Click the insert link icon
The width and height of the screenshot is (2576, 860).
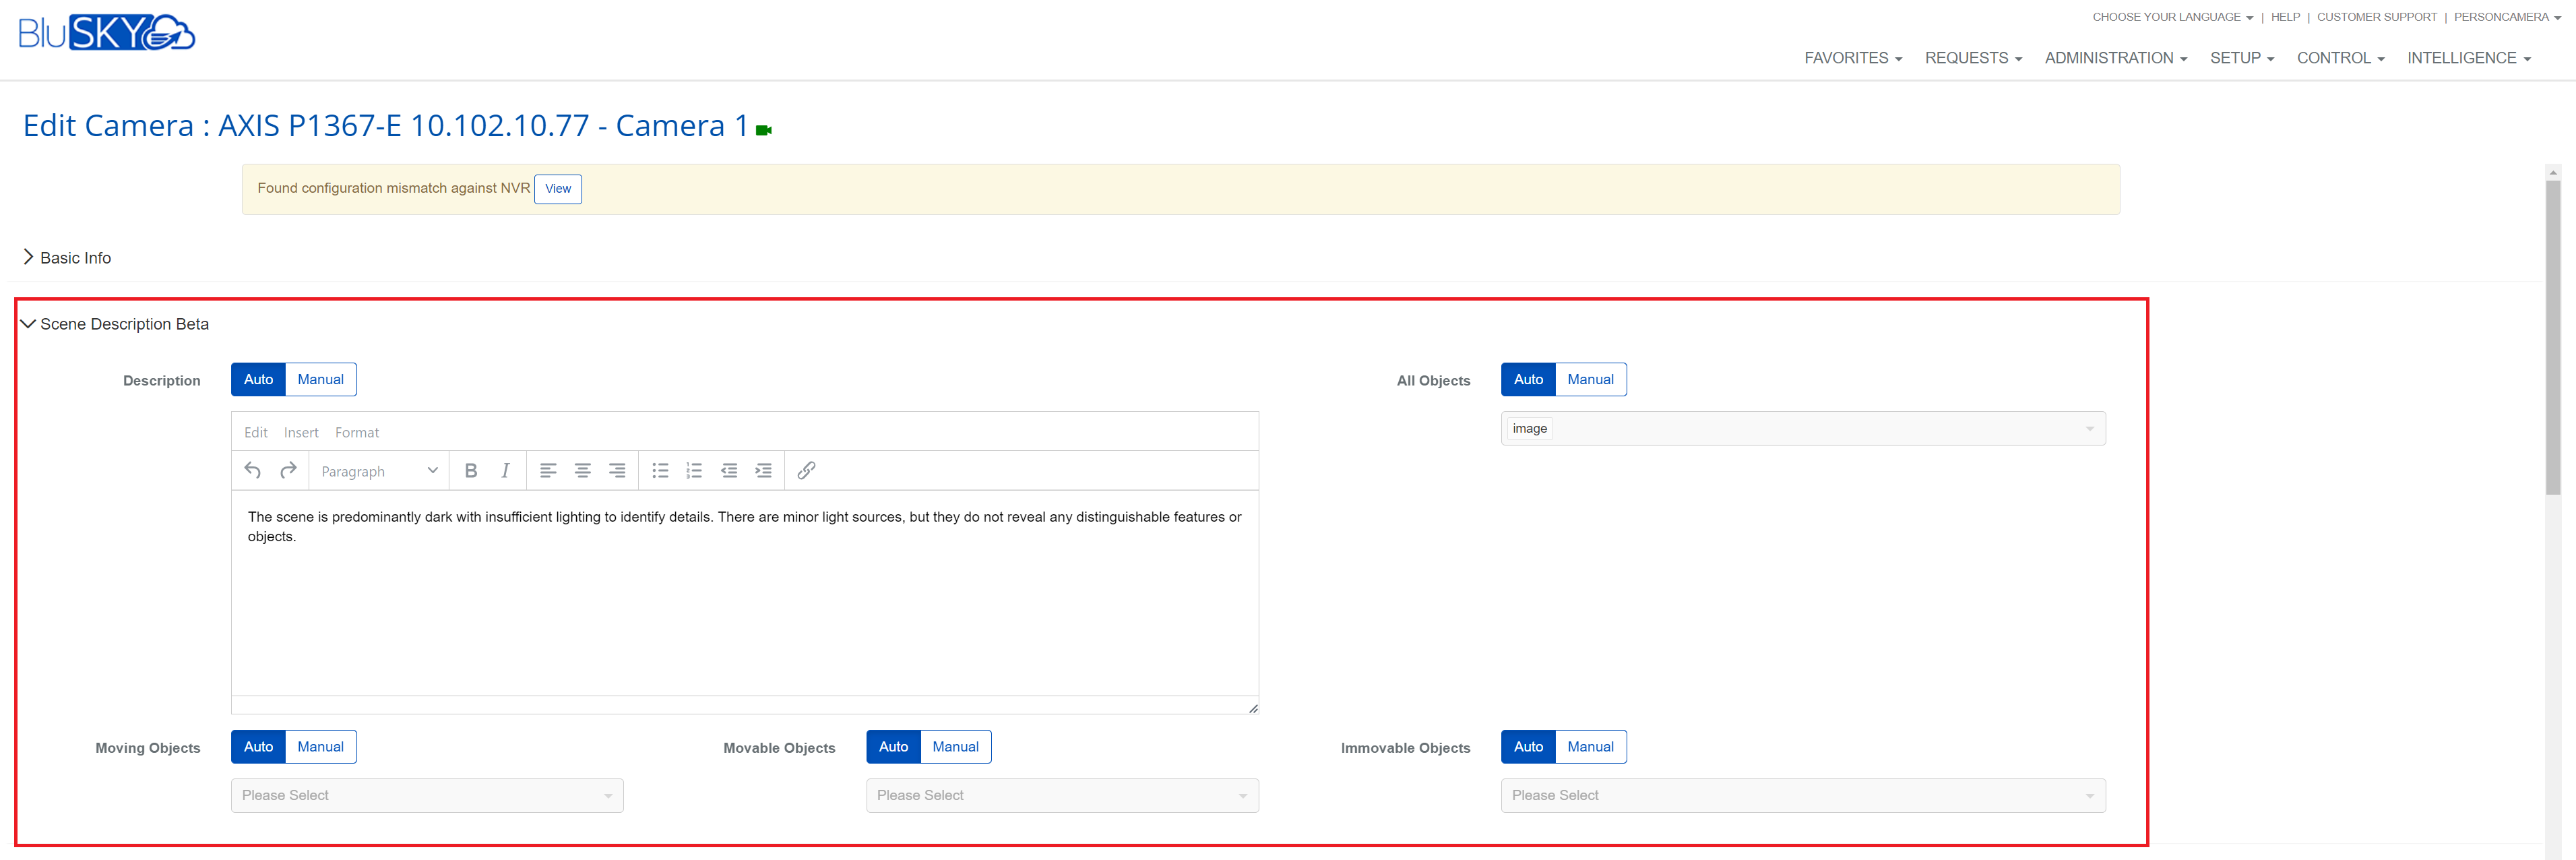806,470
